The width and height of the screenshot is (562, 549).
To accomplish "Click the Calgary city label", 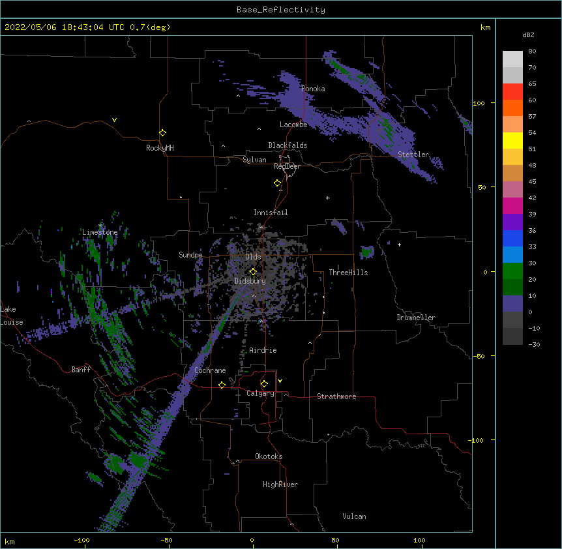I will click(x=260, y=393).
